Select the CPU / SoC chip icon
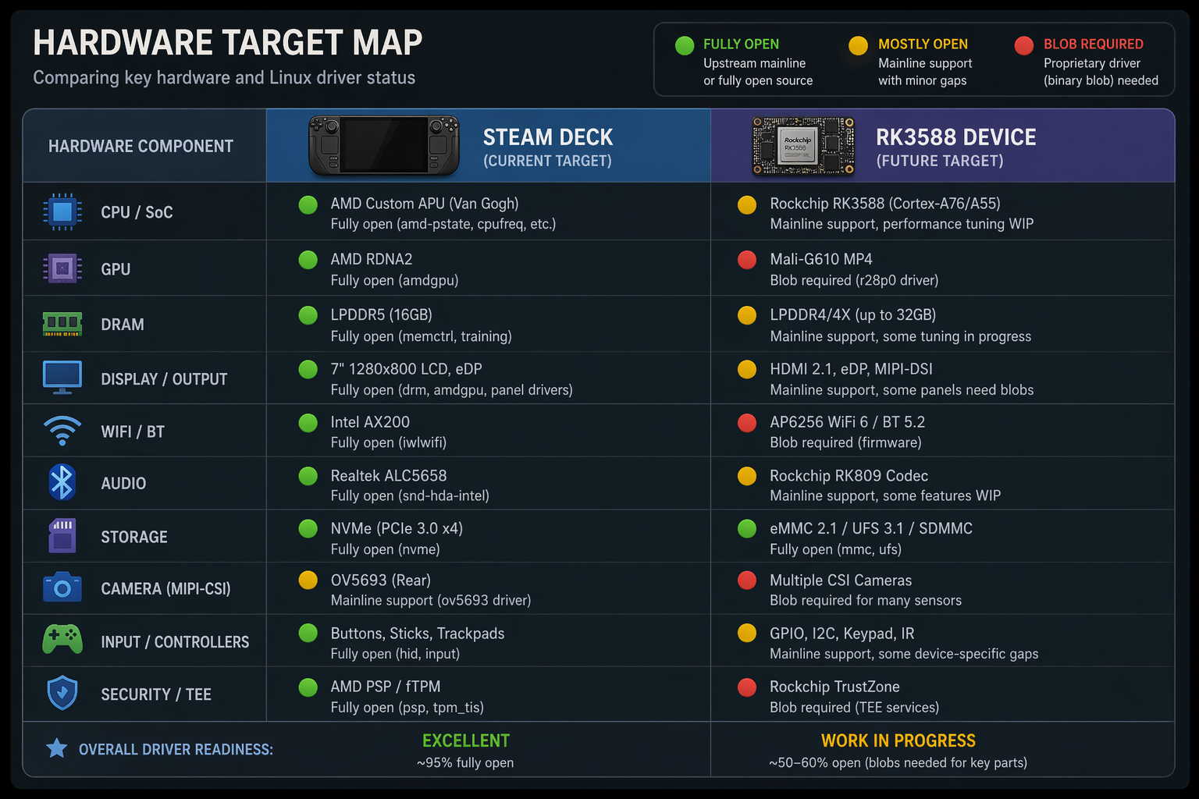 (62, 211)
